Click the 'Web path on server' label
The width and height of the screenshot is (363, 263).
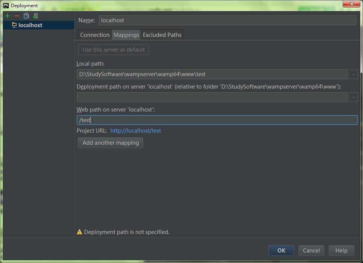(115, 109)
